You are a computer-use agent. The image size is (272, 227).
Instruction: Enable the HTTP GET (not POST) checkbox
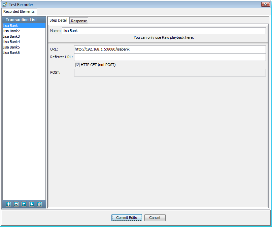coord(77,65)
